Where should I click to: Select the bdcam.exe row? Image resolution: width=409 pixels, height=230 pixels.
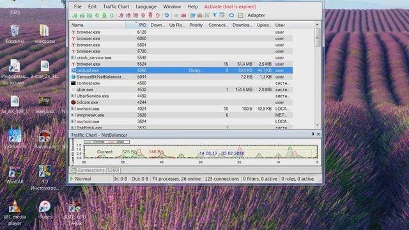tap(181, 102)
